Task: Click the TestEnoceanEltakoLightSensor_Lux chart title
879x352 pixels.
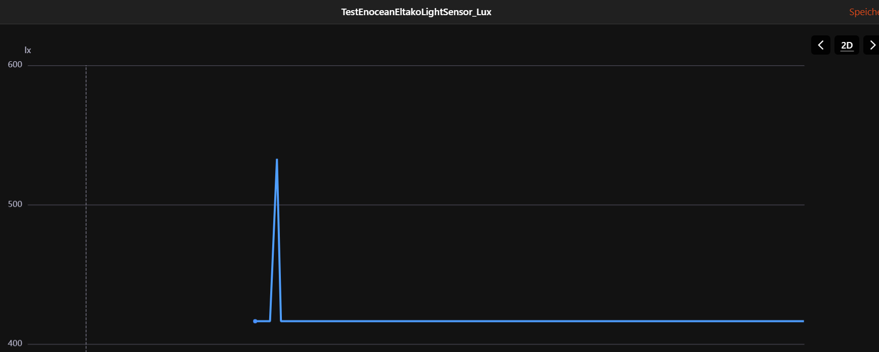Action: pyautogui.click(x=416, y=12)
